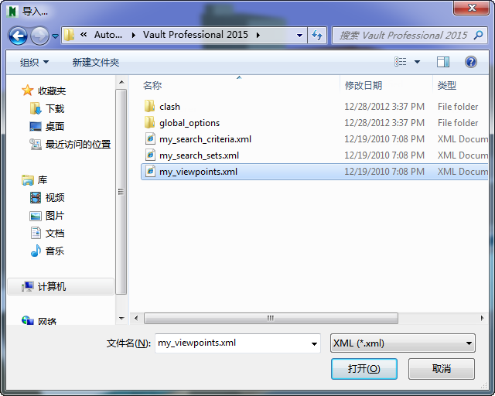The width and height of the screenshot is (495, 396).
Task: Open the XML (*.xml) file type dropdown
Action: (402, 343)
